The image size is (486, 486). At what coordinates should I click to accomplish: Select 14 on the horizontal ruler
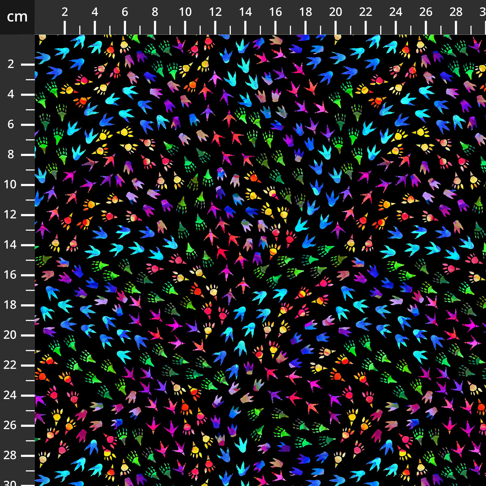[x=245, y=12]
